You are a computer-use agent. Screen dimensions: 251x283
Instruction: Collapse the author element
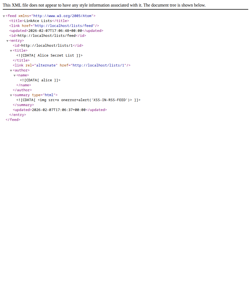(11, 70)
